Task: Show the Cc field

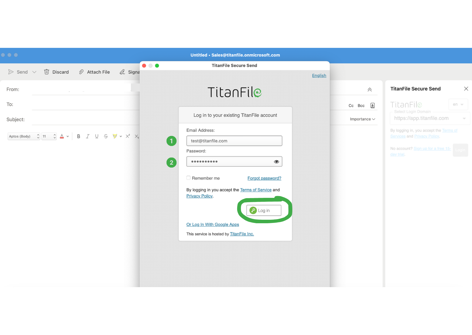Action: 351,106
